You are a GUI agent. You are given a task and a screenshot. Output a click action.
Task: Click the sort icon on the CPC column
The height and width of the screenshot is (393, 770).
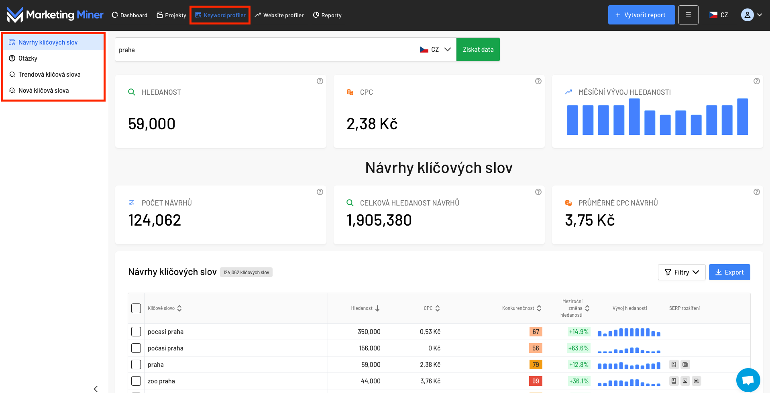coord(437,308)
